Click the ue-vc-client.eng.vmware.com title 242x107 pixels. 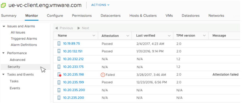45,5
